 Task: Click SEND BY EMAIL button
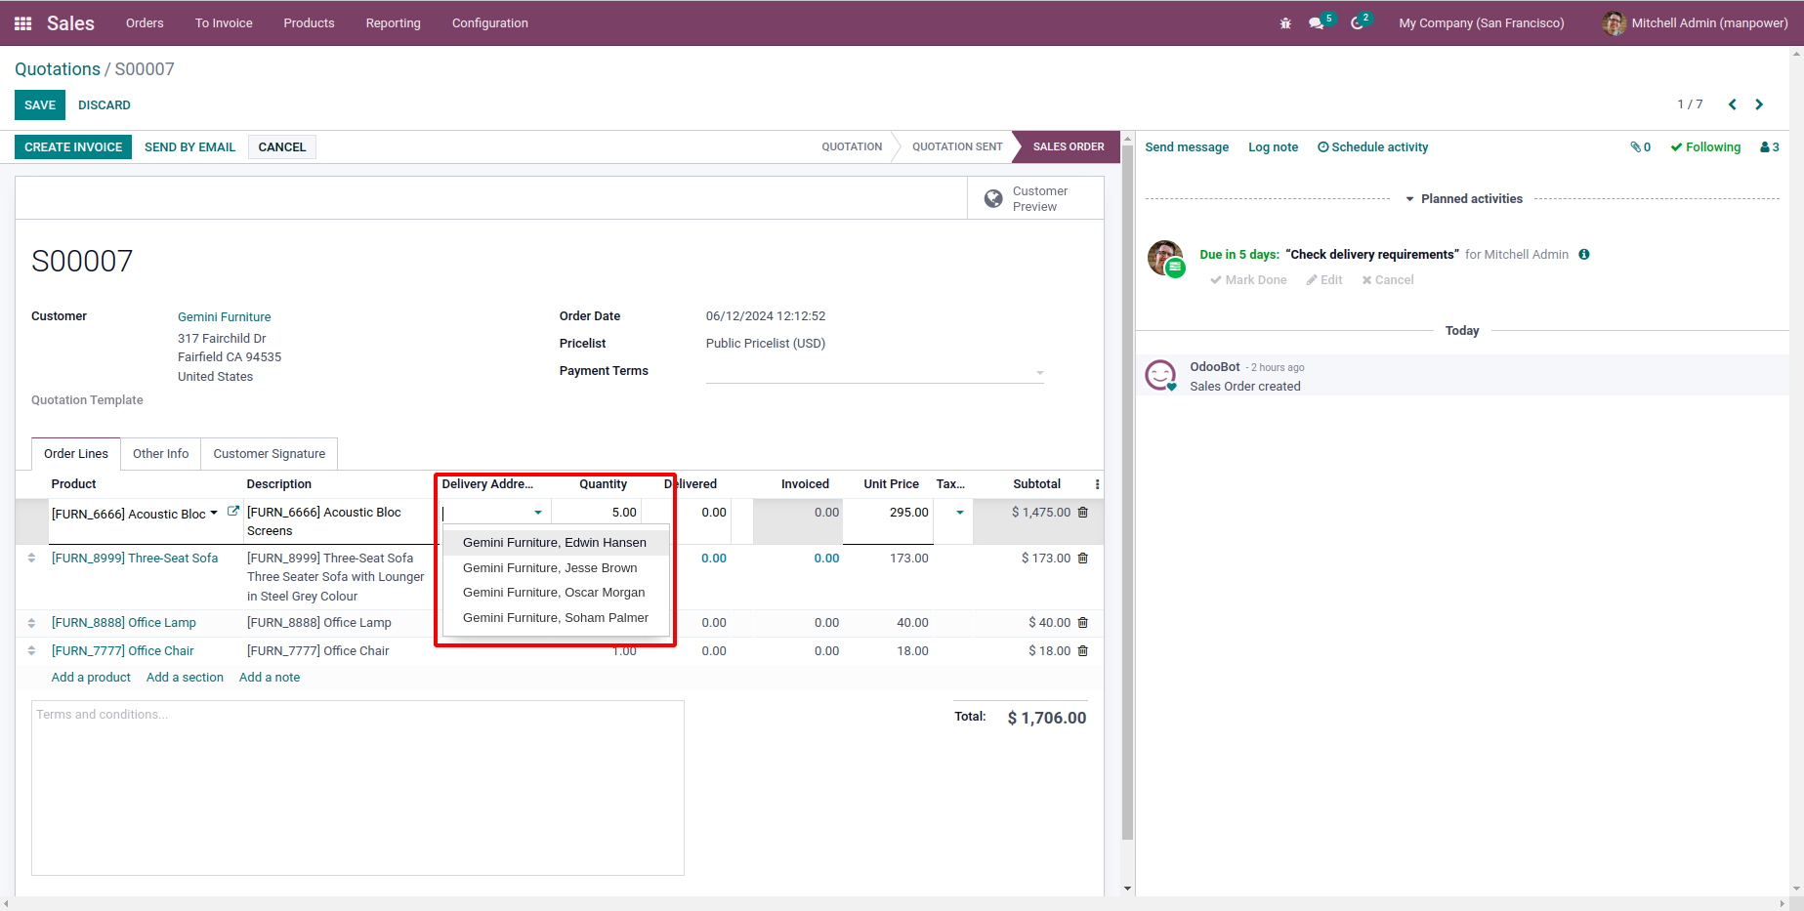[190, 147]
